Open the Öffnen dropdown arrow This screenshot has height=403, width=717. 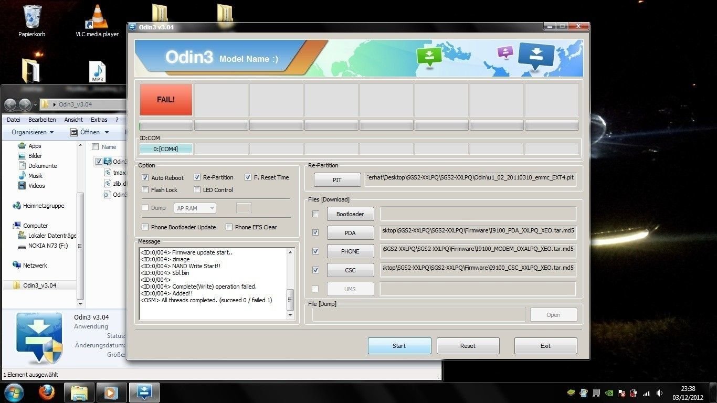pyautogui.click(x=107, y=132)
